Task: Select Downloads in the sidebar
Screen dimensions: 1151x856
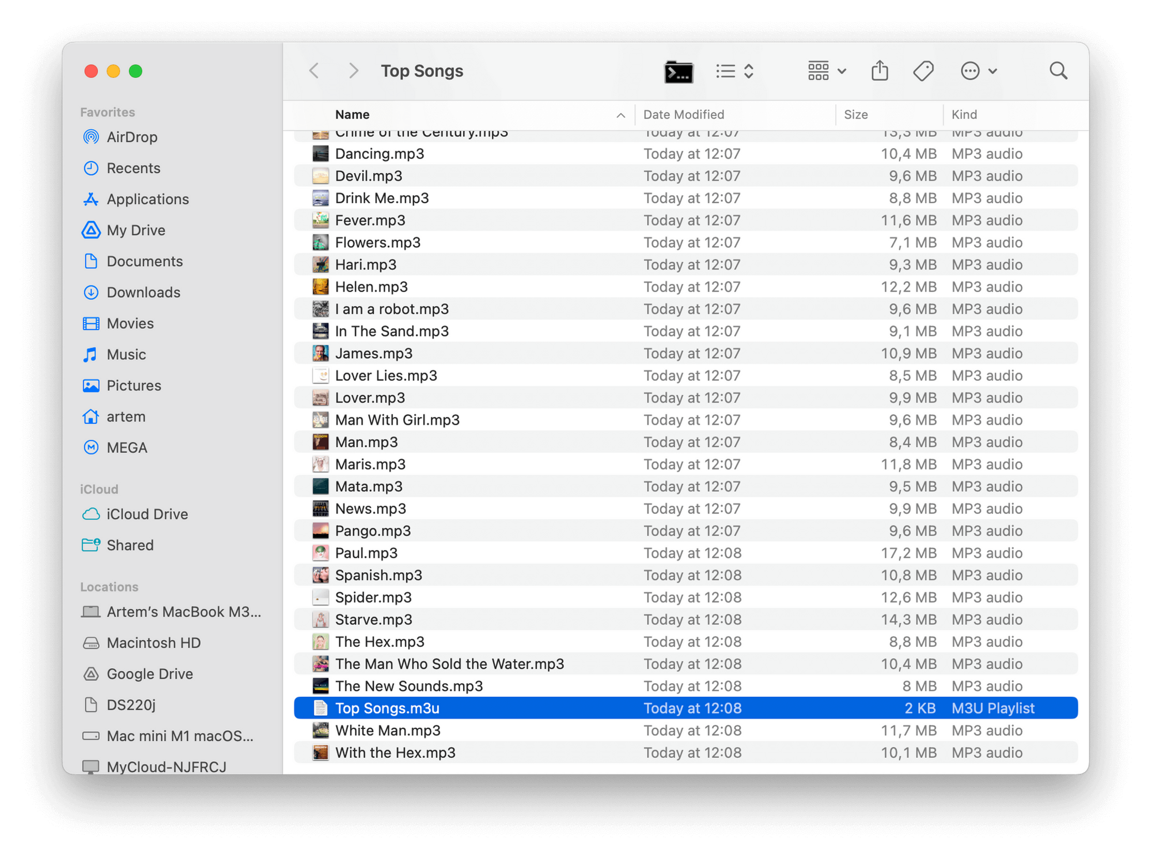Action: (143, 292)
